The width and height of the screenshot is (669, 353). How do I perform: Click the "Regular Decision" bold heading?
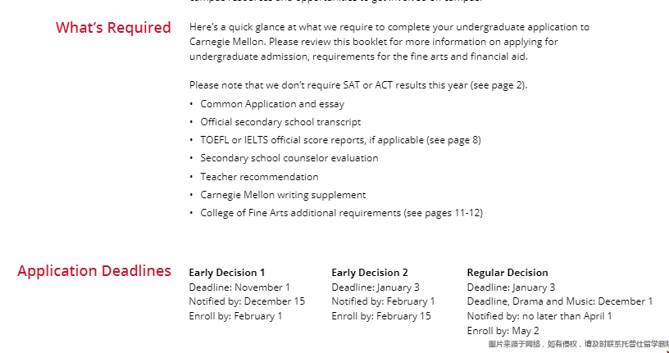point(507,273)
